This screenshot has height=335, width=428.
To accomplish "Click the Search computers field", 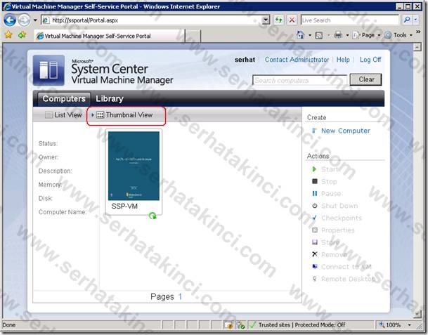I will (299, 80).
